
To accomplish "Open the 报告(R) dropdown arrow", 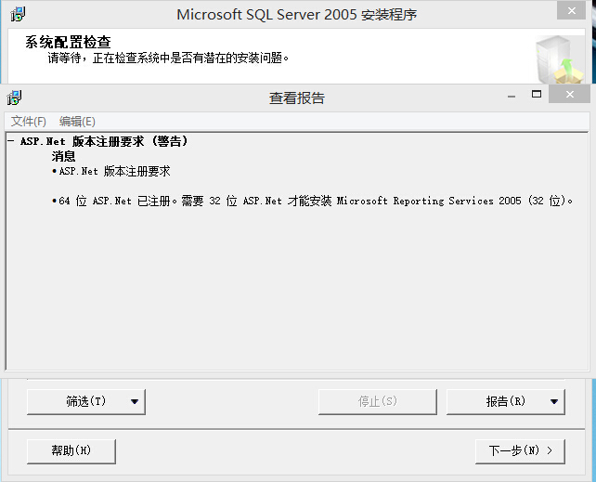I will click(x=554, y=401).
